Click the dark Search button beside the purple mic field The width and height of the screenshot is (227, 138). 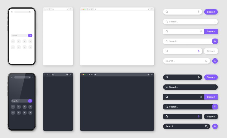coord(211,116)
